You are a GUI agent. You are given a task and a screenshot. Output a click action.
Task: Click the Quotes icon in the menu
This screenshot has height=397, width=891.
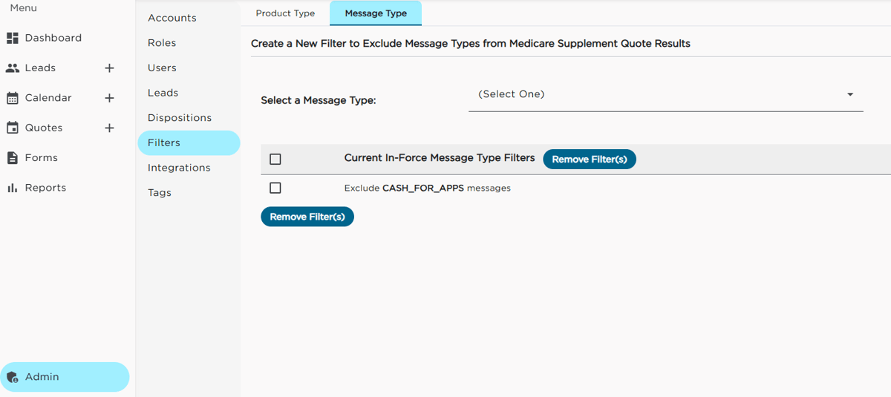pos(12,128)
